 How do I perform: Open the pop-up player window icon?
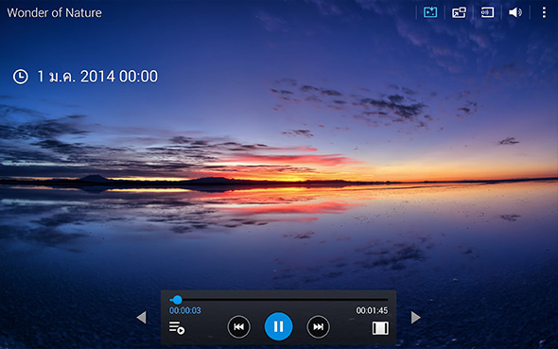pos(459,13)
